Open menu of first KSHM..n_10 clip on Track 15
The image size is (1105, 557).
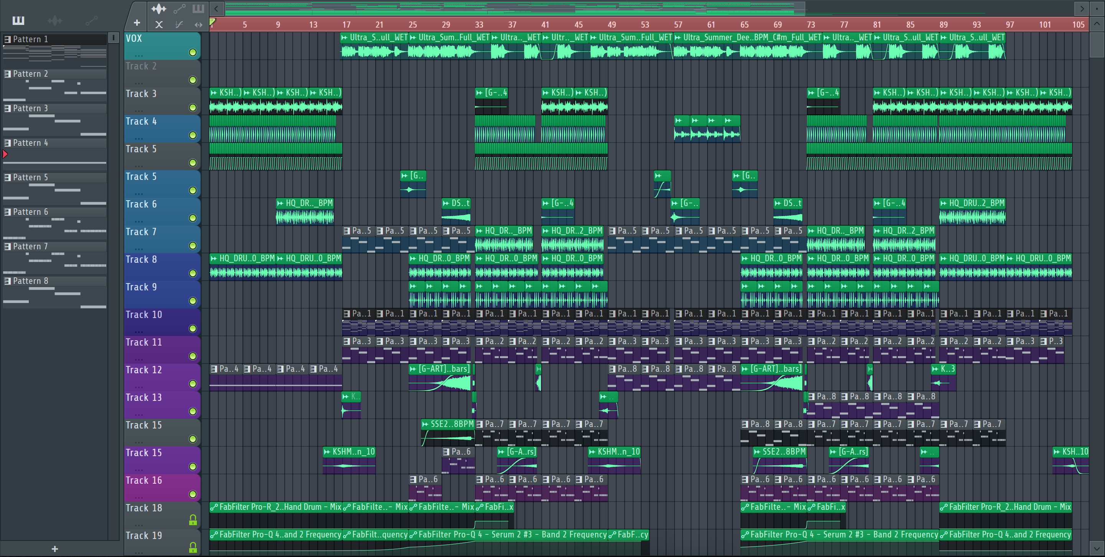[x=327, y=452]
